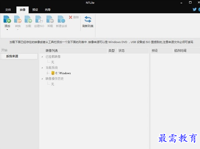Click the 无 under 映像操作历史
Screen dimensions: 200x149
52,84
